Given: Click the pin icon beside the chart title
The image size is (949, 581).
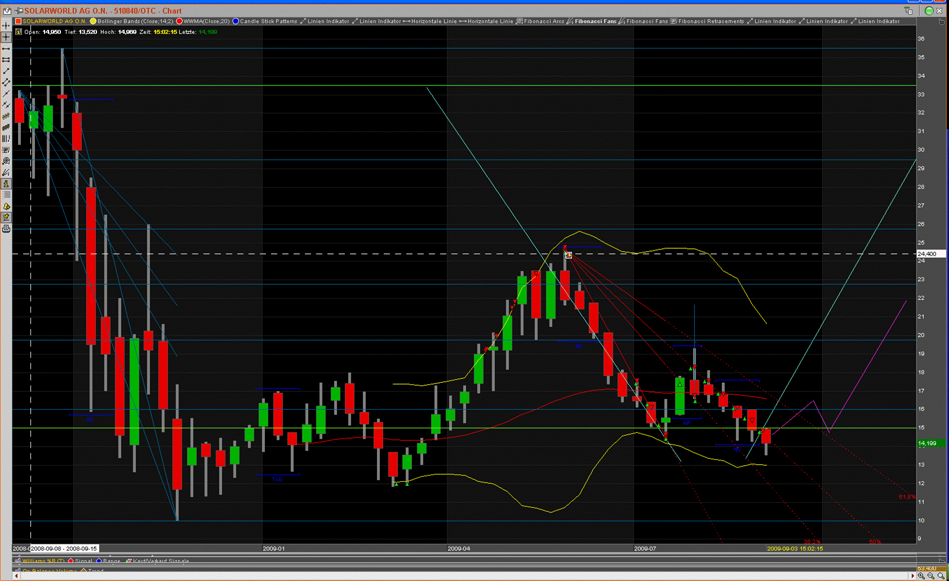Looking at the screenshot, I should (x=19, y=11).
